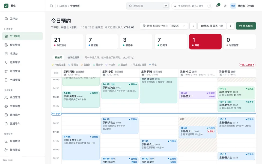Click the 跟进 tag on 周女士

pyautogui.click(x=211, y=131)
